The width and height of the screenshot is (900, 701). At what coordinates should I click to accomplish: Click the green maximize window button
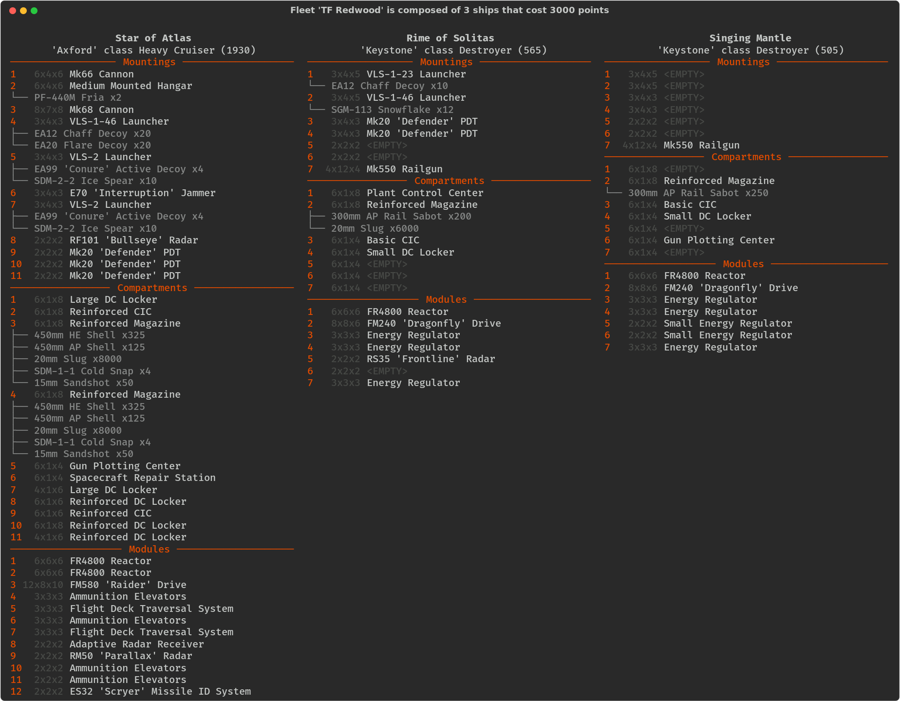pos(34,11)
